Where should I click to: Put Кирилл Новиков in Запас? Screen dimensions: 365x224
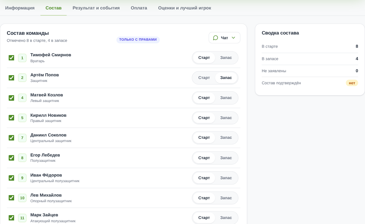[226, 118]
